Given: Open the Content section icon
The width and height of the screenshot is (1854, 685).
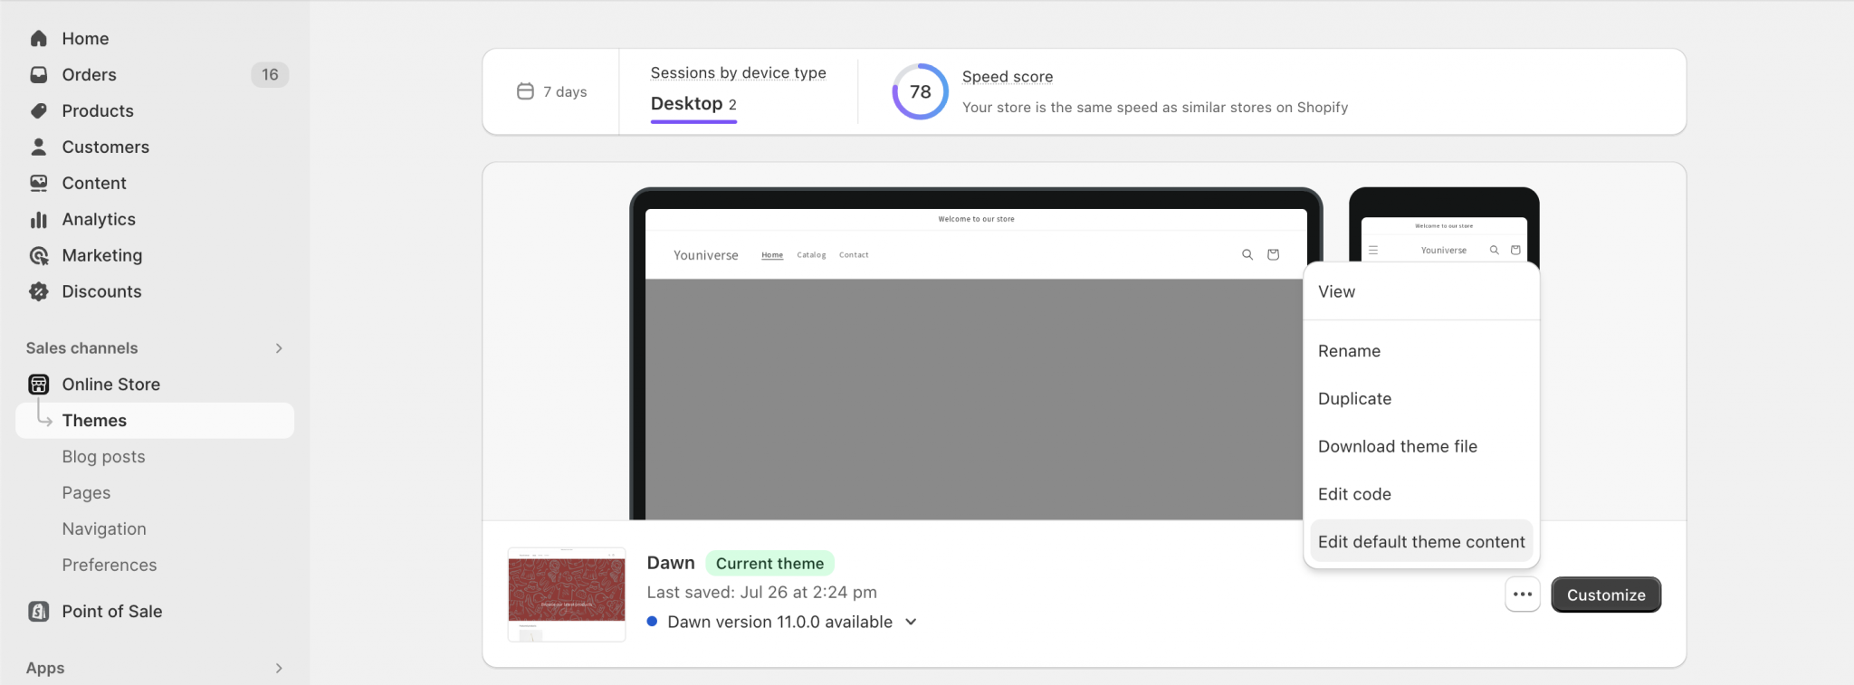Looking at the screenshot, I should coord(38,183).
